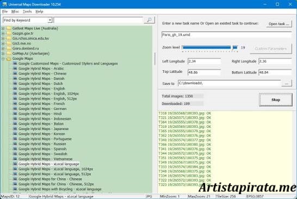Open the Help menu
Image resolution: width=297 pixels, height=199 pixels.
(39, 11)
